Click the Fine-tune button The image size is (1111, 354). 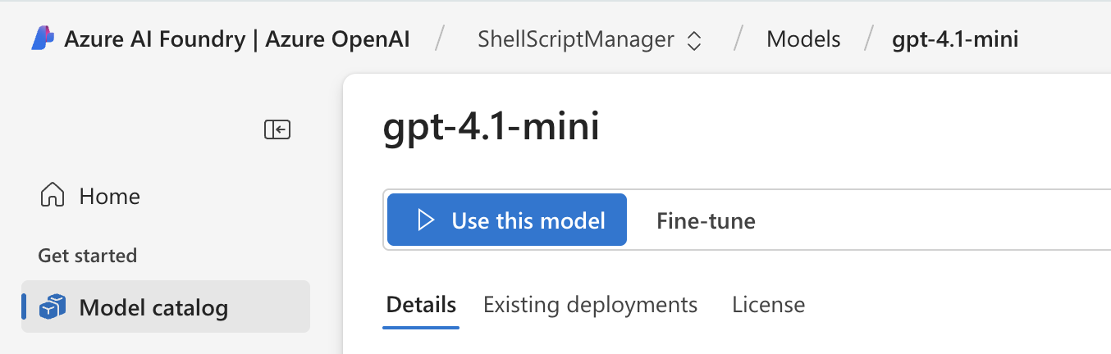coord(706,220)
